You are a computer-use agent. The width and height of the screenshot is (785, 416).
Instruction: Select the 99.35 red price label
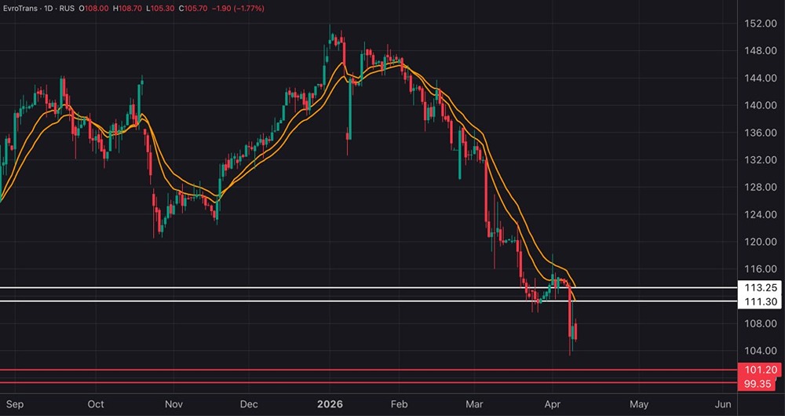tap(757, 384)
